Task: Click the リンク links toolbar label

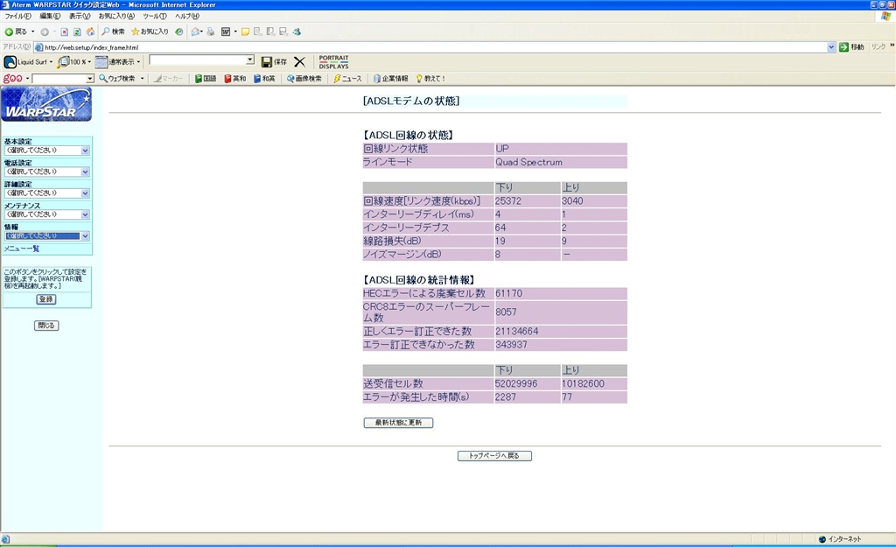Action: (x=878, y=47)
